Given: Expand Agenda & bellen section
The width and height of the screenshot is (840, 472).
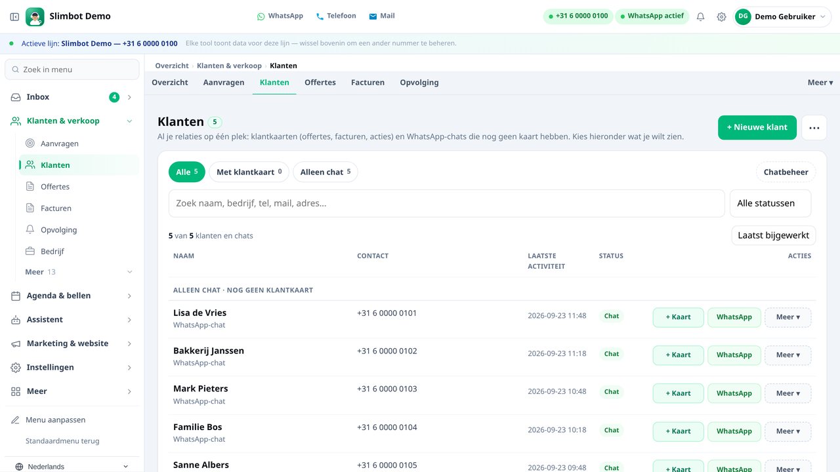Looking at the screenshot, I should coord(129,296).
